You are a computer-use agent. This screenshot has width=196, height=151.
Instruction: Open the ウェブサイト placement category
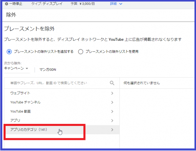click(20, 93)
